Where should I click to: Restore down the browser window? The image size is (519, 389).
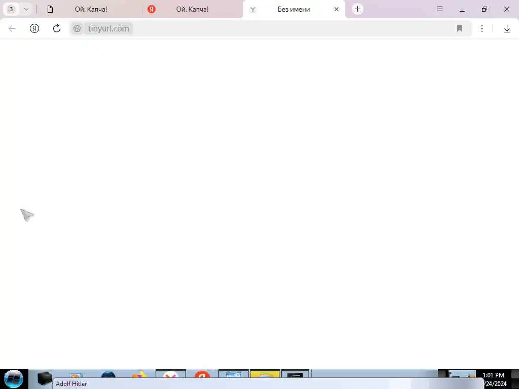[x=484, y=9]
